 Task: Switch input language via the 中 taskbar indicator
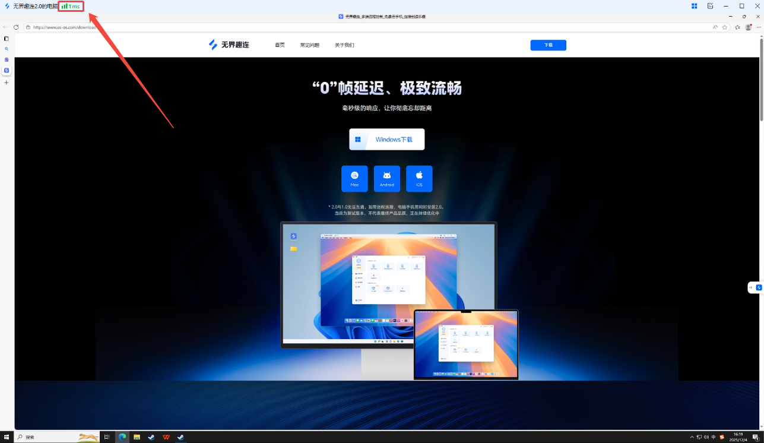pos(712,437)
